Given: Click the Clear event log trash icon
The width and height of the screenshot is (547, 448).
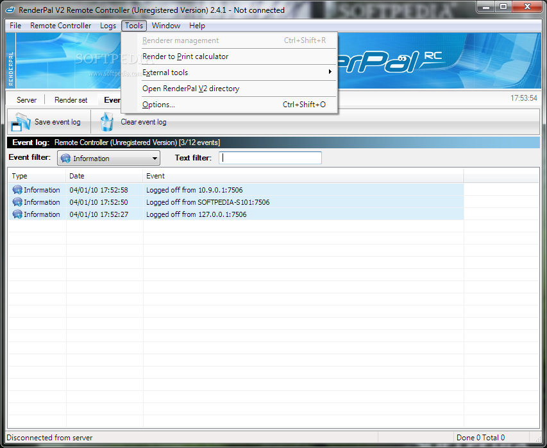Looking at the screenshot, I should [106, 122].
